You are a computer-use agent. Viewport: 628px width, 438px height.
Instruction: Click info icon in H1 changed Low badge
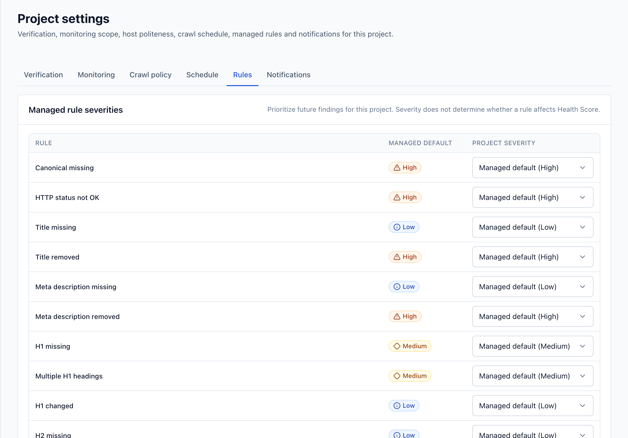[397, 406]
